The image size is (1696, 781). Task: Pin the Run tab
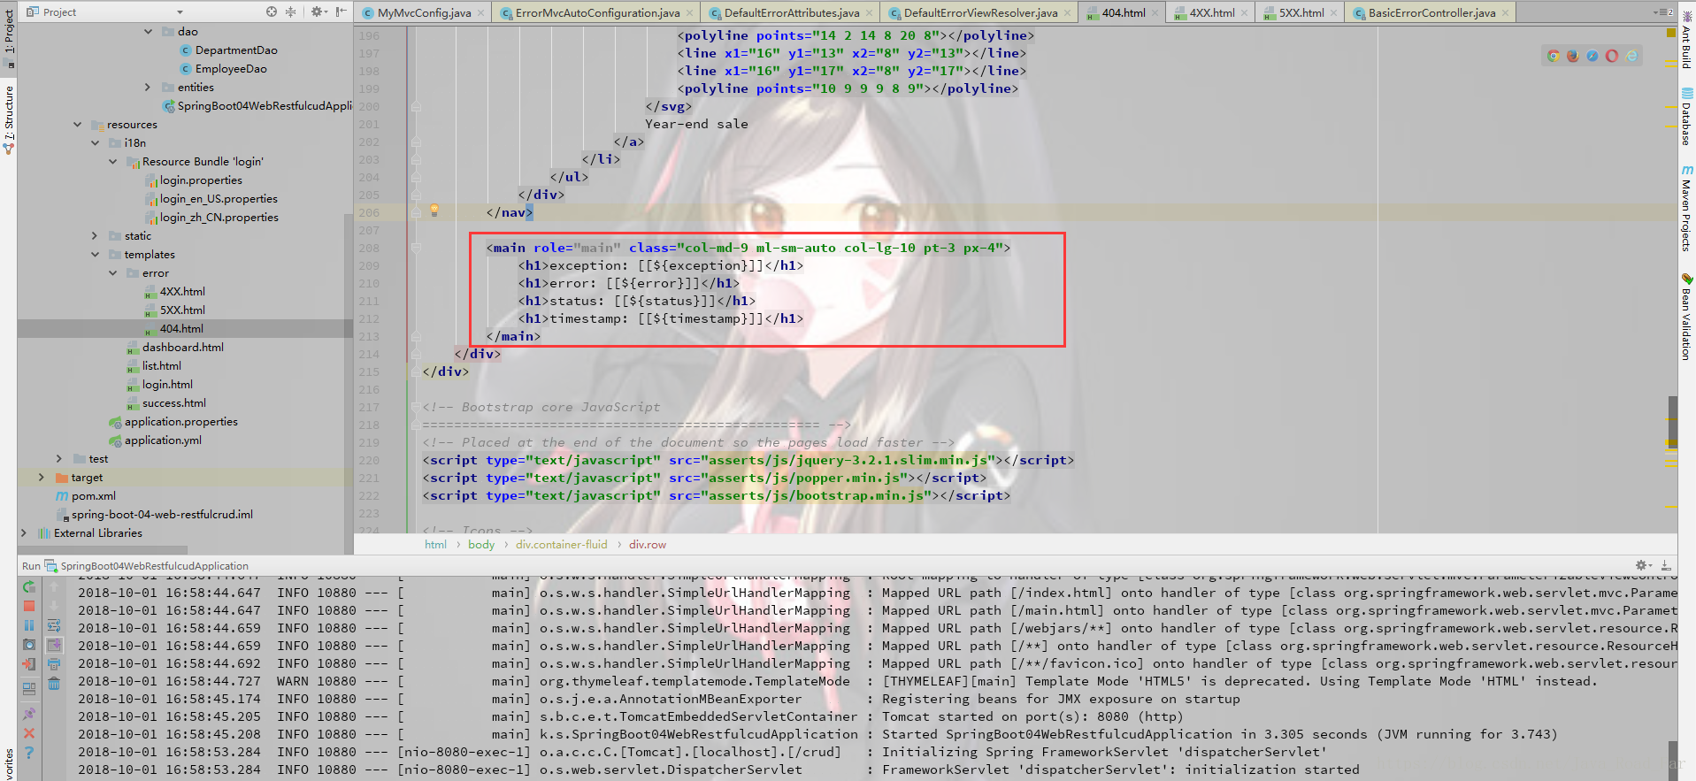[29, 713]
